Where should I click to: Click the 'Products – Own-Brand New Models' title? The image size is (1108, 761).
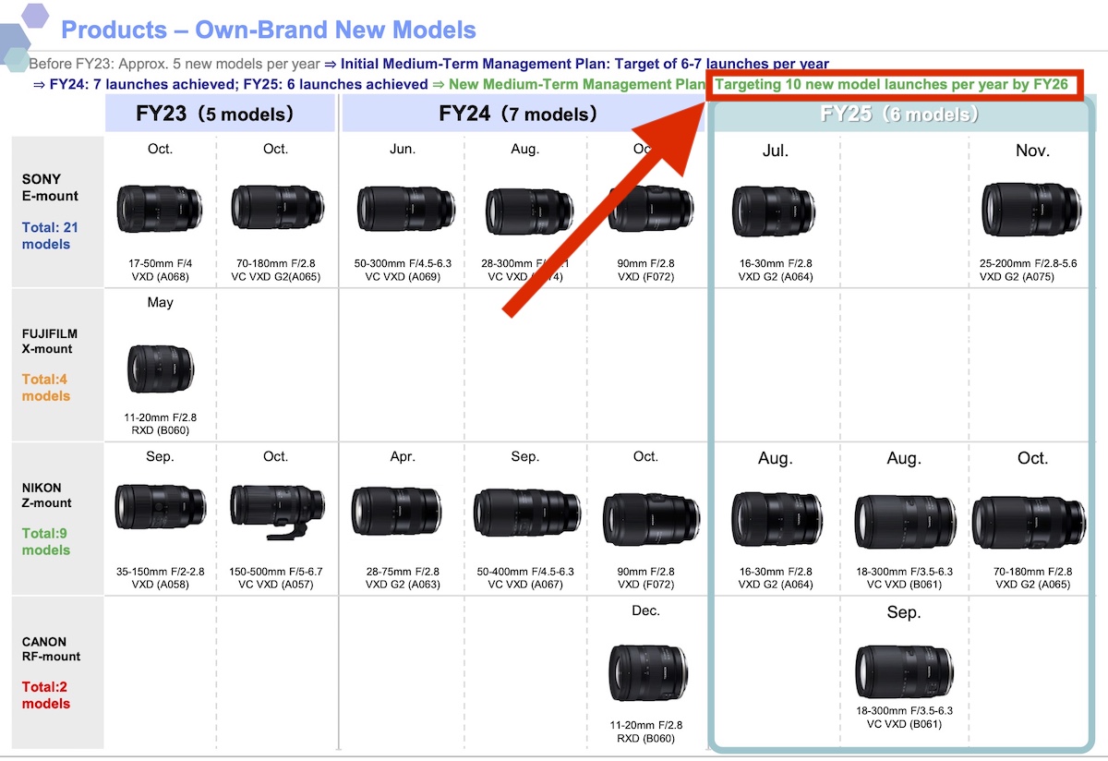click(x=269, y=30)
